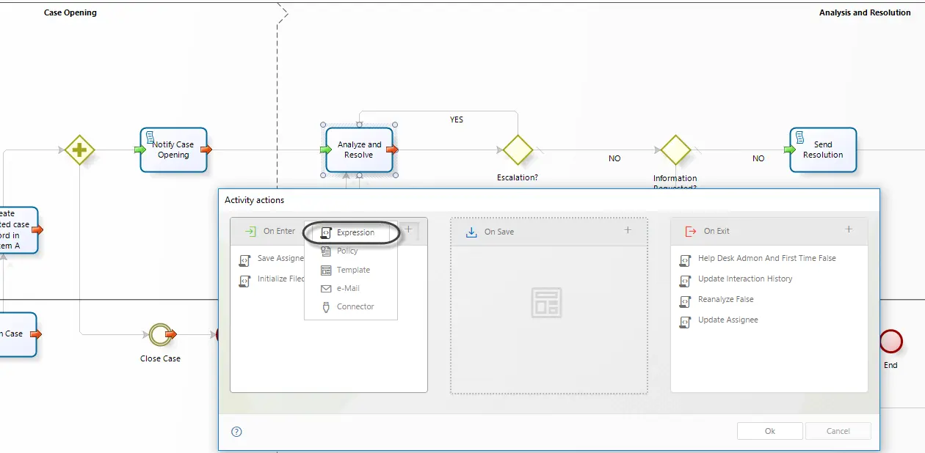
Task: Click the orange On Exit arrow of Notify Case Opening
Action: coord(206,150)
